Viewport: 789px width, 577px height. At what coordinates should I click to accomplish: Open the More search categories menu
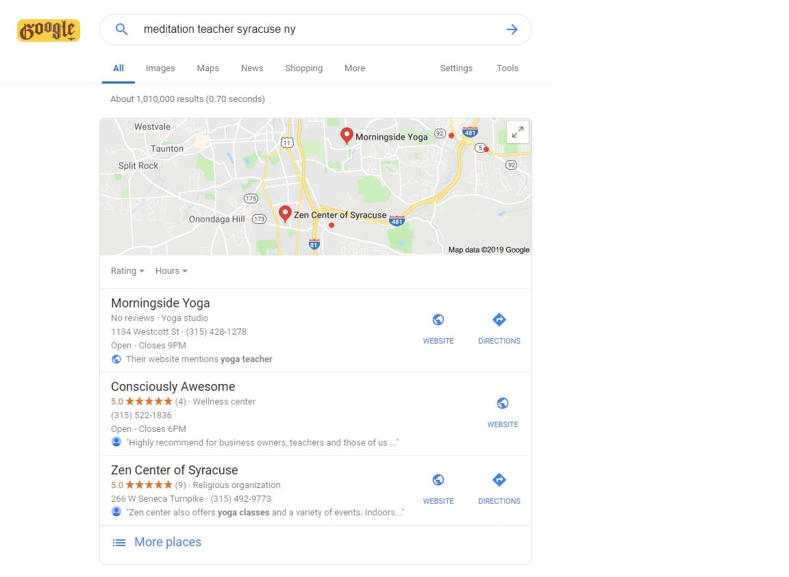click(x=355, y=68)
